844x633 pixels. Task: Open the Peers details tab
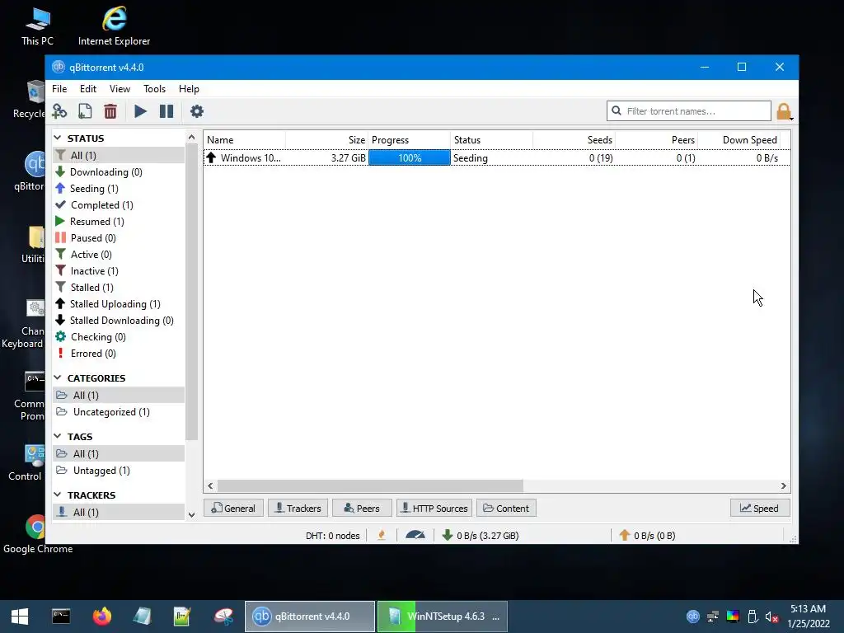(x=362, y=508)
